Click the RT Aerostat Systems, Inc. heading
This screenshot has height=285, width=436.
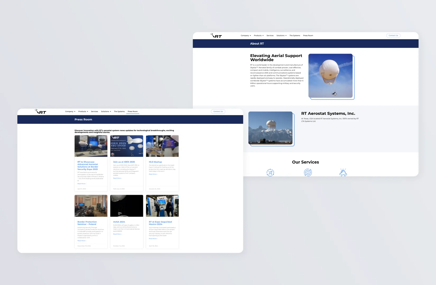pos(328,113)
